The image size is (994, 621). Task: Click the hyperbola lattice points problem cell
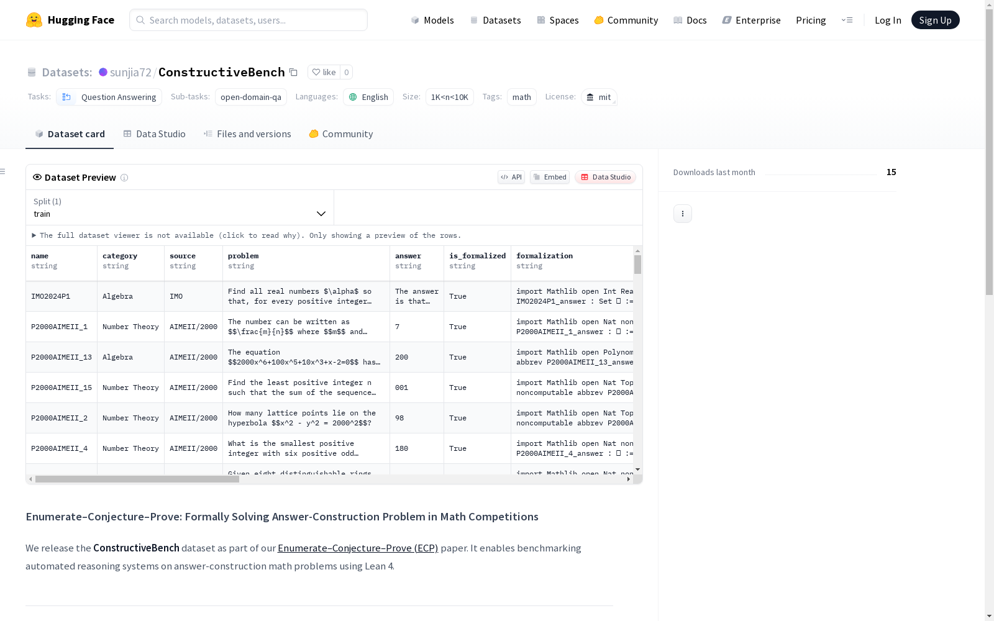[x=306, y=418]
